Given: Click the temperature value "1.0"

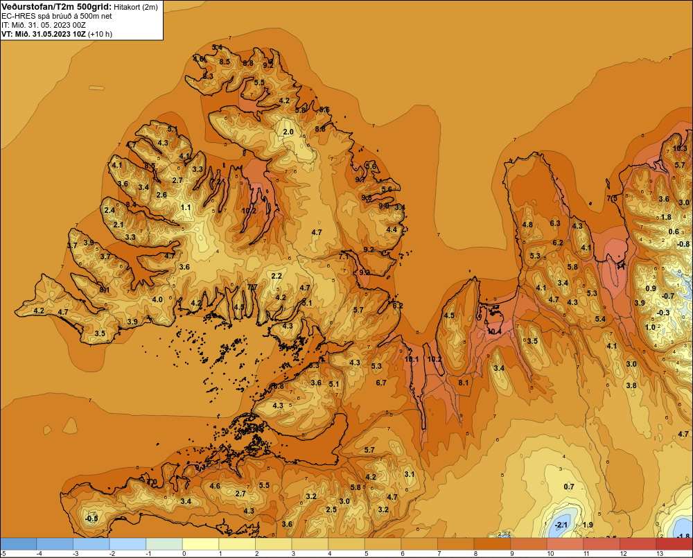Looking at the screenshot, I should 650,327.
